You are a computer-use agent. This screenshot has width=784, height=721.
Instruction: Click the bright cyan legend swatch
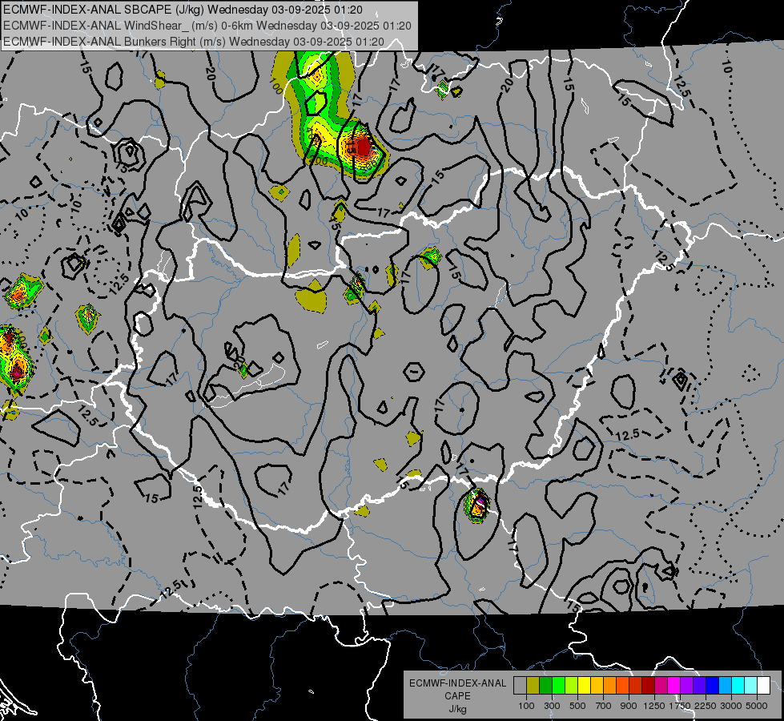click(x=738, y=686)
